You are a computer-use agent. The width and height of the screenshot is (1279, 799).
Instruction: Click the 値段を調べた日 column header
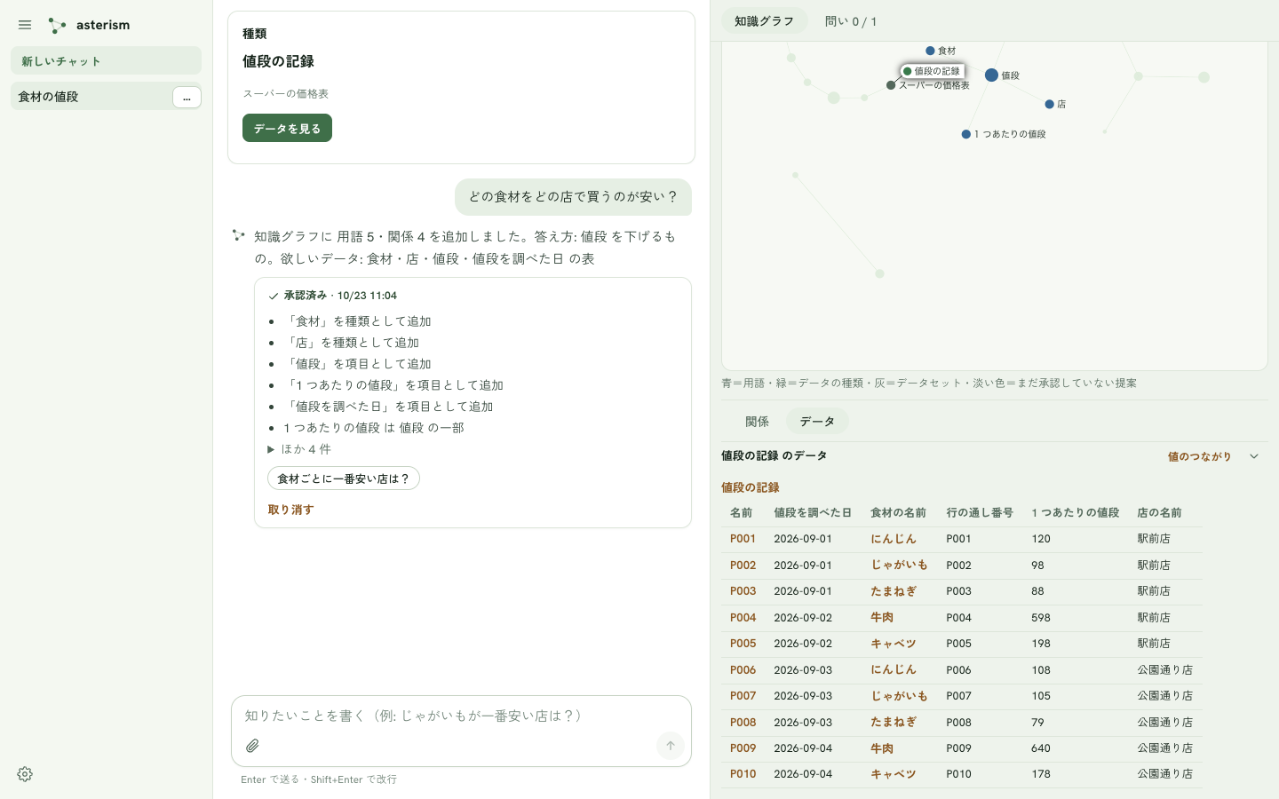pos(813,512)
